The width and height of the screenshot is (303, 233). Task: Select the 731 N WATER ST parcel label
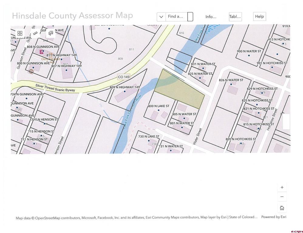click(171, 146)
